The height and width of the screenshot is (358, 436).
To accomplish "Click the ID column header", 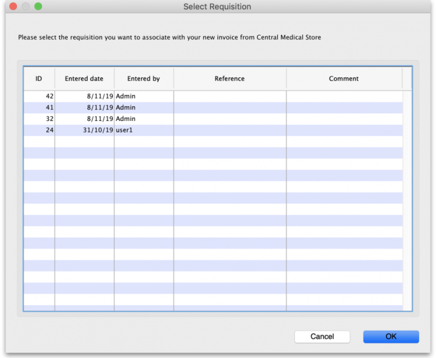I will 39,78.
